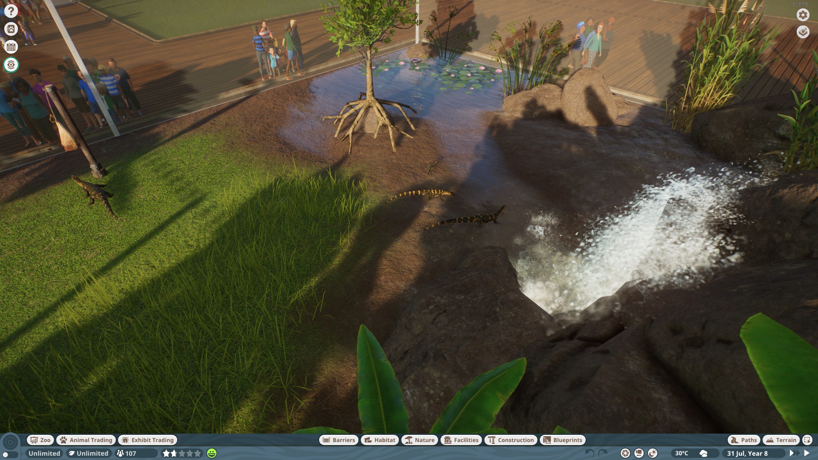Open the animal list paw panel icon
This screenshot has height=460, width=818.
(11, 29)
